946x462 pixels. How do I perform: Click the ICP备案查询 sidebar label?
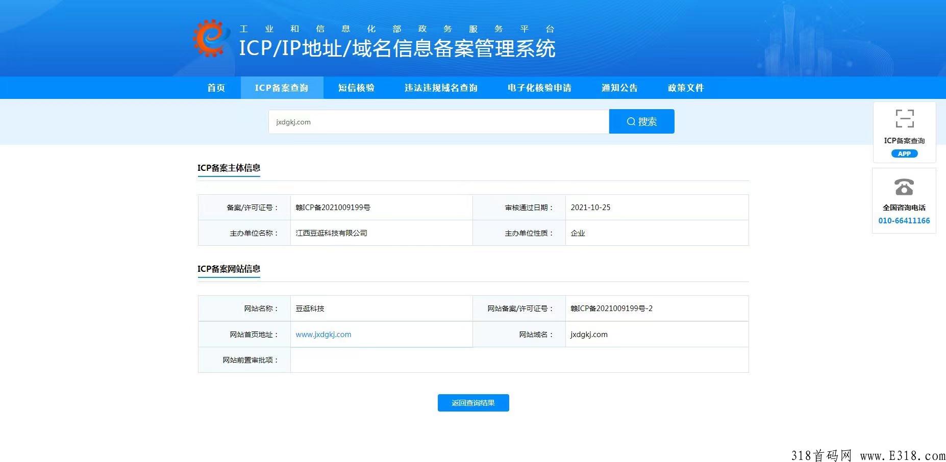(x=904, y=141)
